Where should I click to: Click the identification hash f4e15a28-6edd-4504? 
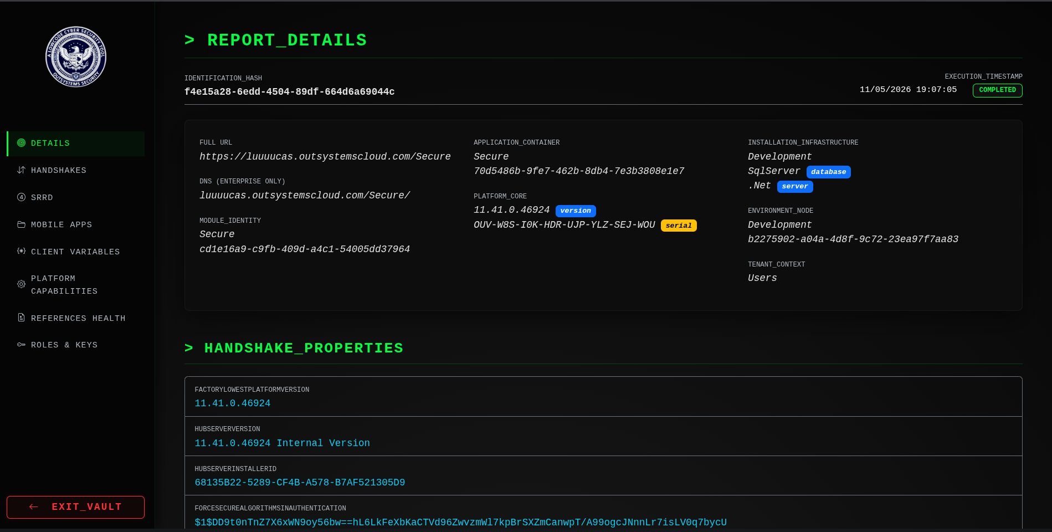pos(289,91)
